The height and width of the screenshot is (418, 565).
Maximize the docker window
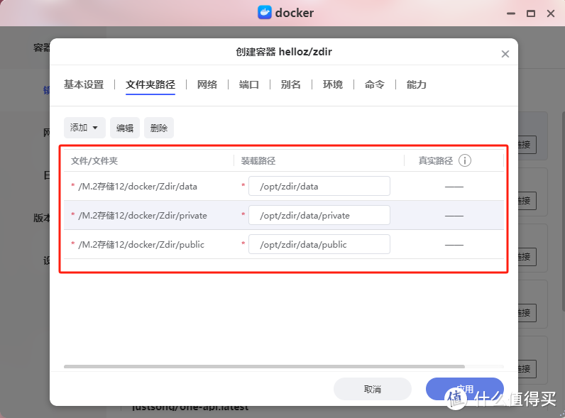point(531,13)
